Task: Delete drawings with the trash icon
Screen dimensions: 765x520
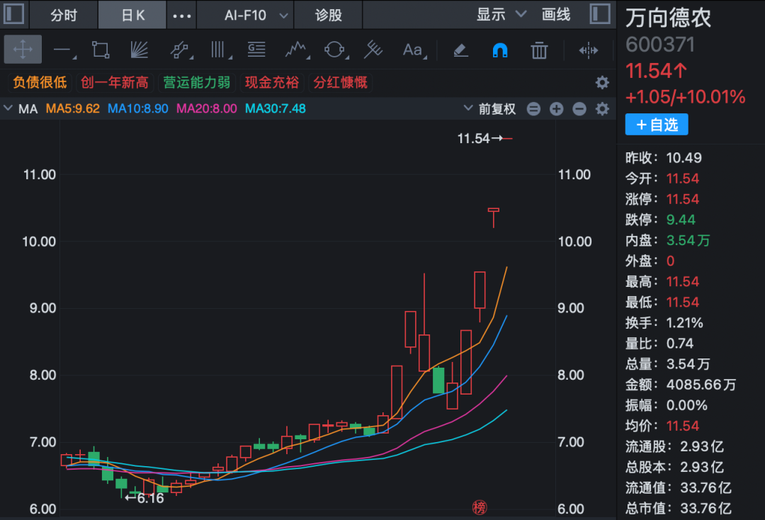Action: pyautogui.click(x=539, y=50)
